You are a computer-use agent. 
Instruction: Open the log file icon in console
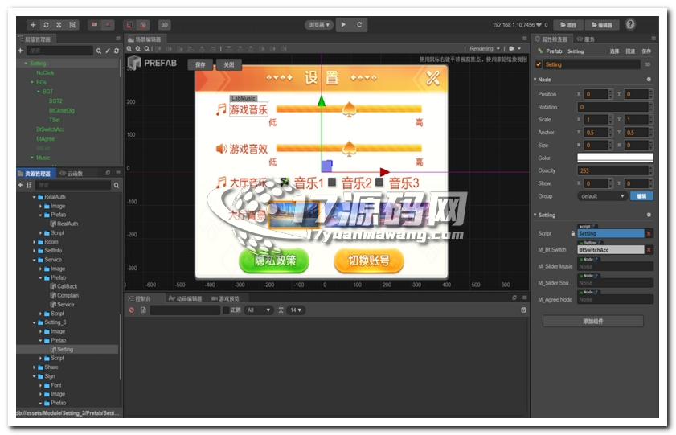(143, 310)
